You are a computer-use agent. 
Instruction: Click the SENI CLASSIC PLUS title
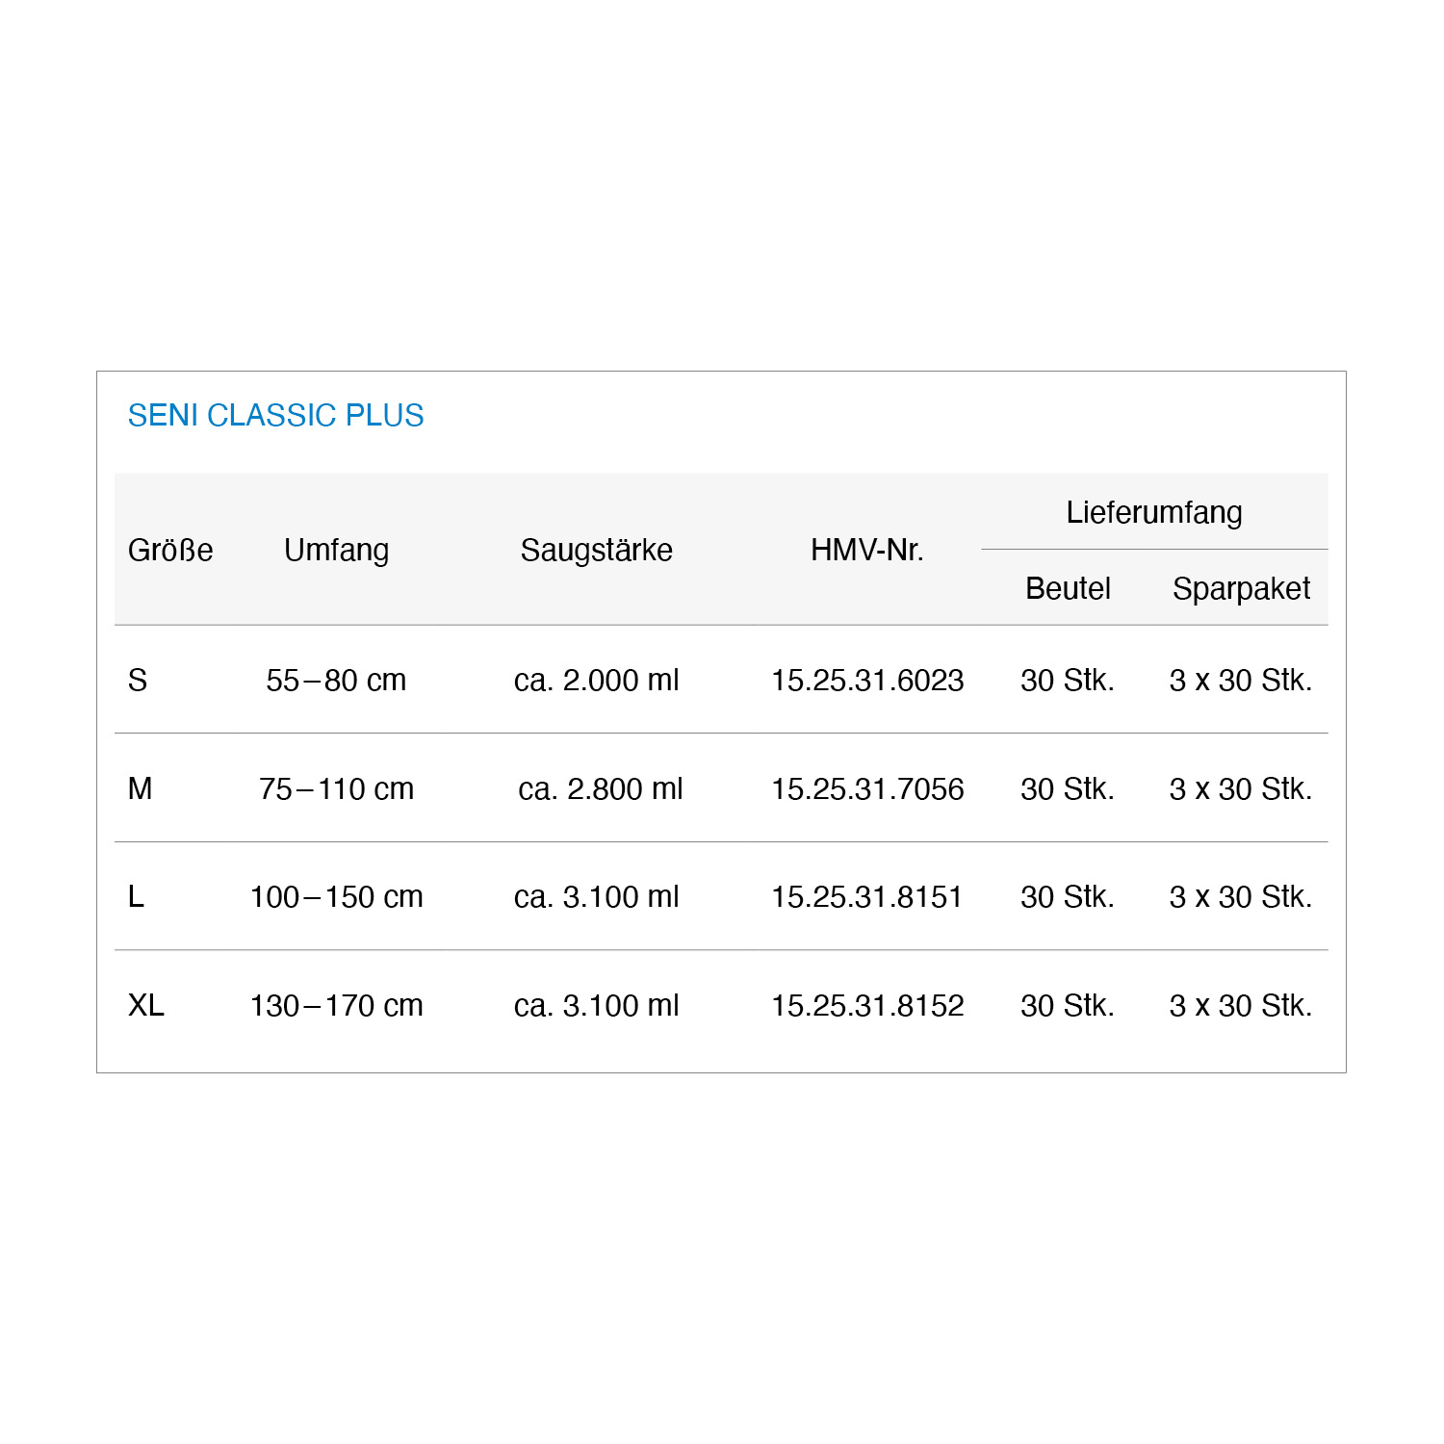click(275, 415)
